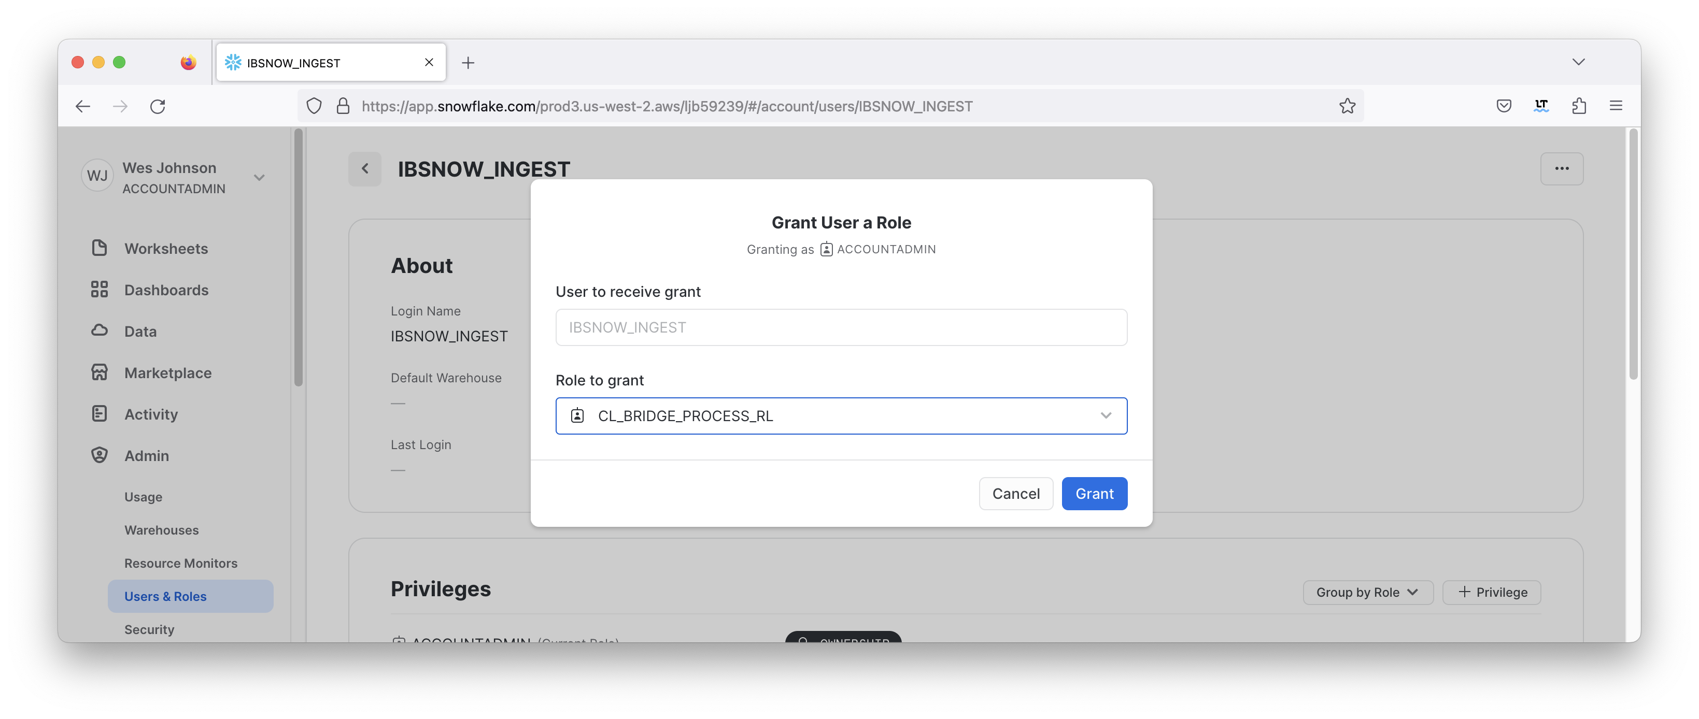This screenshot has width=1699, height=719.
Task: Go to Usage under Admin
Action: tap(143, 497)
